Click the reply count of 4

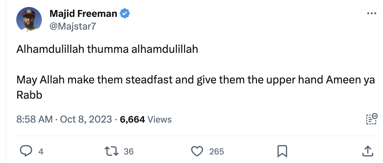(x=41, y=152)
